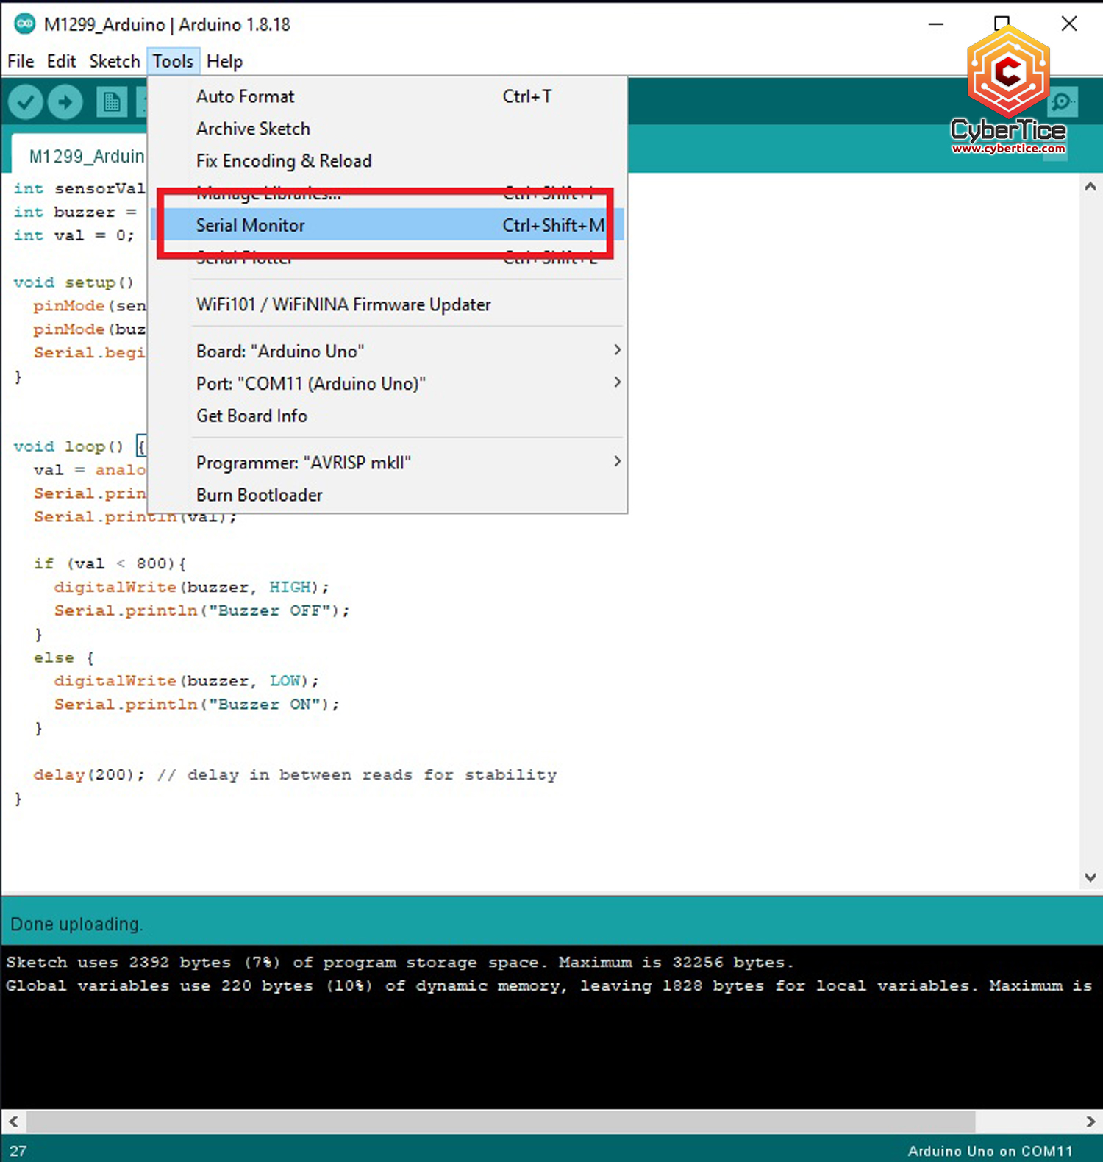1103x1162 pixels.
Task: Click the Verify checkmark toolbar icon
Action: [x=26, y=102]
